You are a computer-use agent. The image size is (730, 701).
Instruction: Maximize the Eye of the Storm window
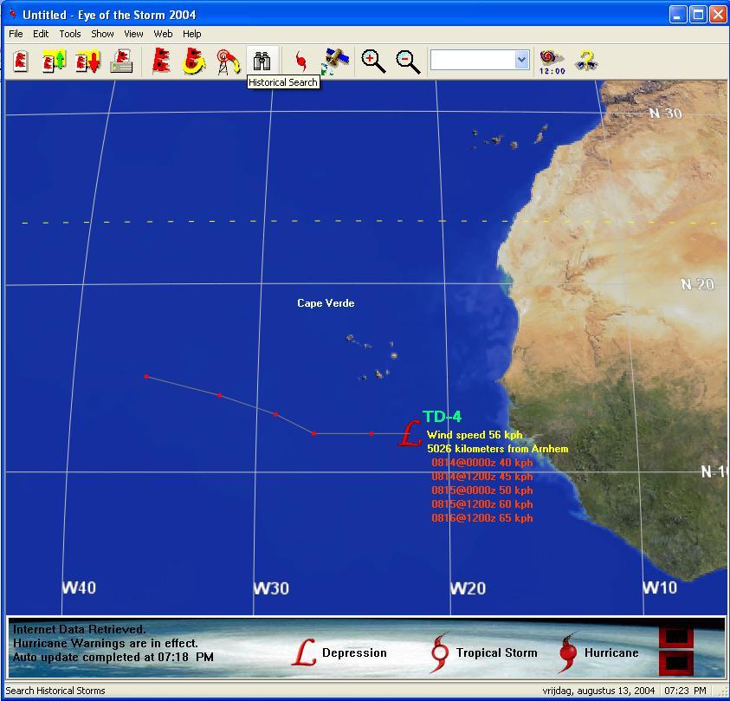point(698,15)
